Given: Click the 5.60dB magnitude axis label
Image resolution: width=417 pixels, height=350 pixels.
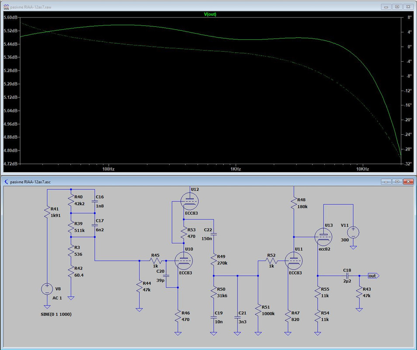Looking at the screenshot, I should click(x=10, y=17).
